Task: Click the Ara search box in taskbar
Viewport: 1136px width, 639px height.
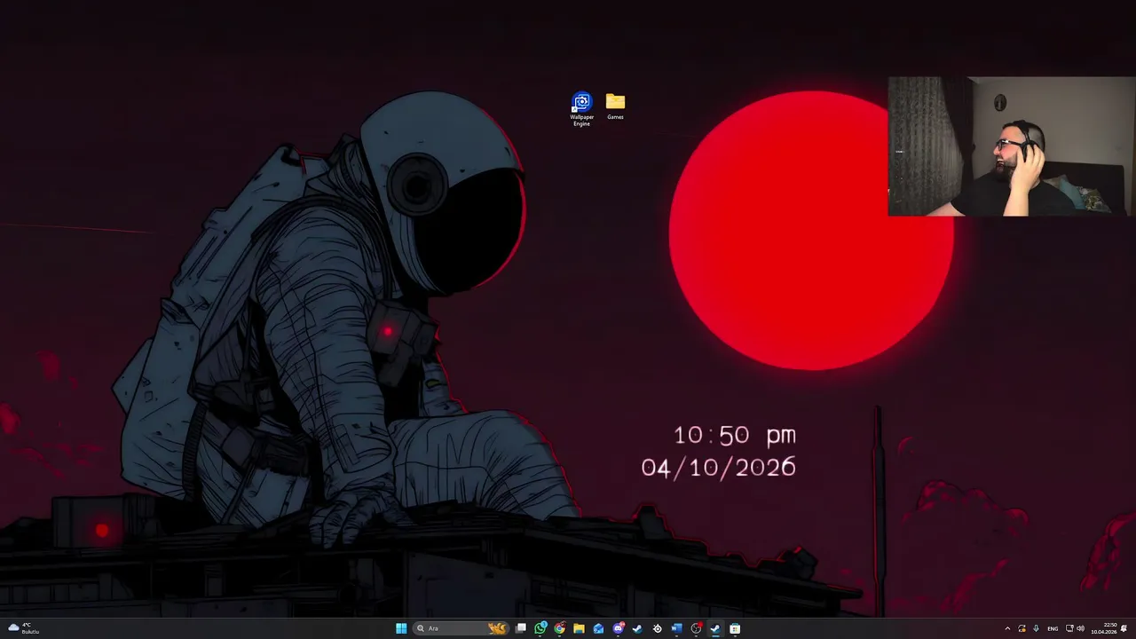Action: (x=461, y=628)
